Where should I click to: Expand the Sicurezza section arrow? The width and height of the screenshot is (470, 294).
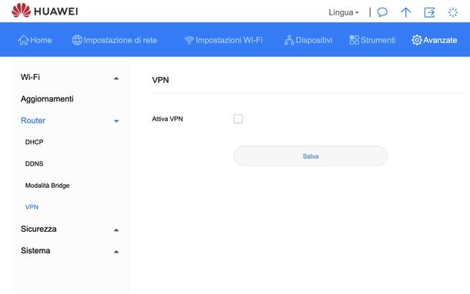coord(116,230)
